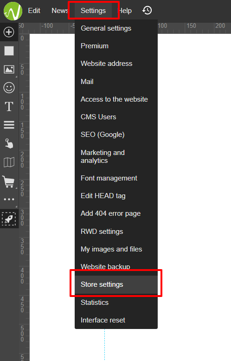The height and width of the screenshot is (361, 231).
Task: Select the map element tool
Action: click(x=9, y=162)
